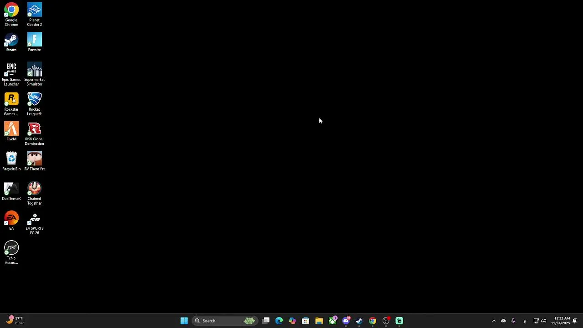This screenshot has height=328, width=583.
Task: Click the taskbar Search box
Action: (225, 321)
